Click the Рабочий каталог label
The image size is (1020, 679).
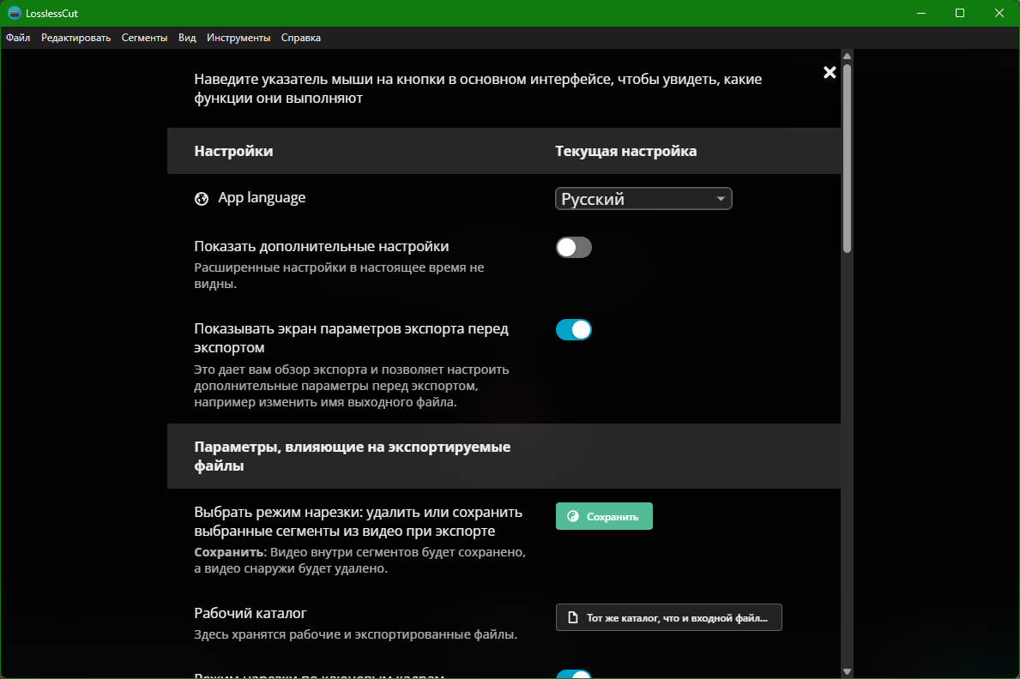[250, 613]
